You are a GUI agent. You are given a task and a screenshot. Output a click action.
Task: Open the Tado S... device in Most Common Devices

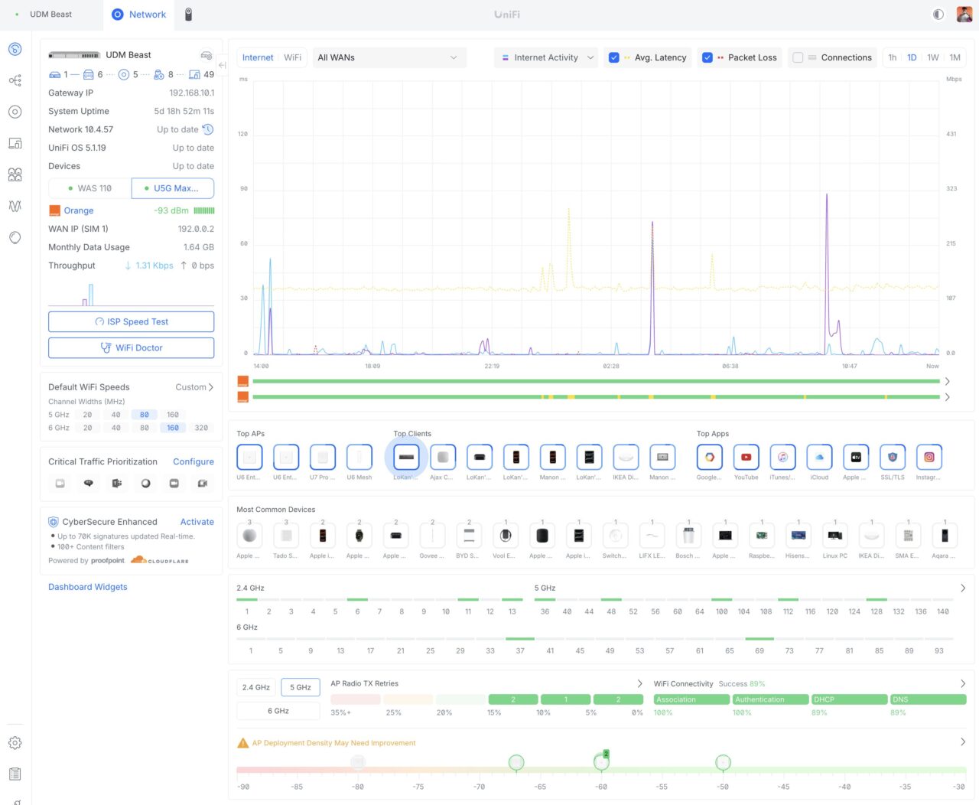pyautogui.click(x=286, y=536)
